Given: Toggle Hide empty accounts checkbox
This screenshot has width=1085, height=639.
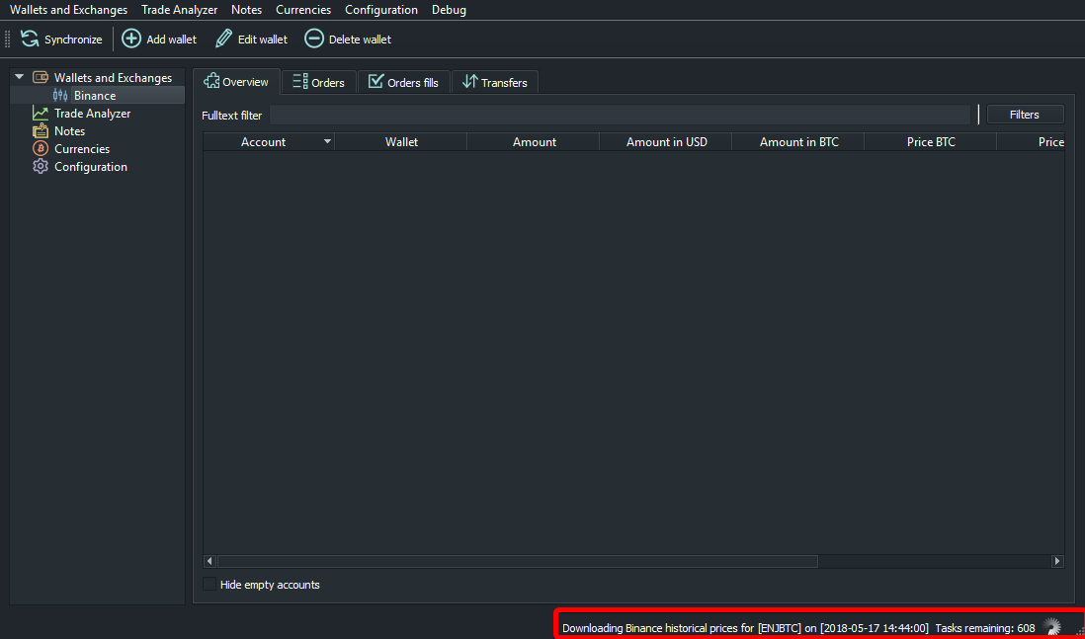Looking at the screenshot, I should [209, 585].
